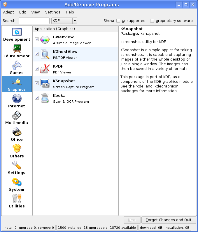The height and width of the screenshot is (232, 198).
Task: Enable showing proprietary software checkbox
Action: pos(152,21)
